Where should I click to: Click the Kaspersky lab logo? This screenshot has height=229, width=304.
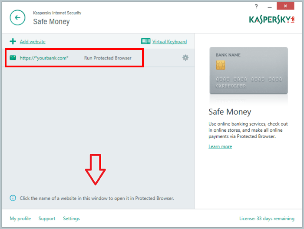(x=272, y=20)
